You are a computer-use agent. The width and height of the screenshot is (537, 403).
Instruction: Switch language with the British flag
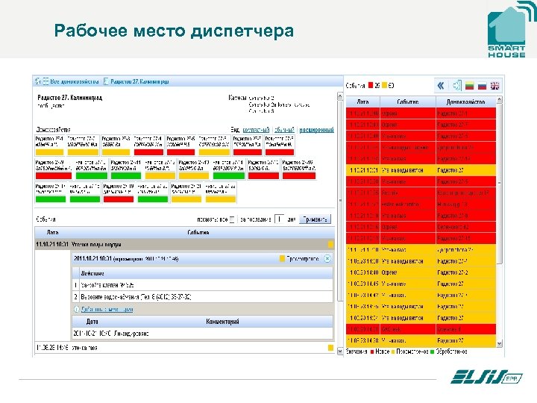coord(495,85)
